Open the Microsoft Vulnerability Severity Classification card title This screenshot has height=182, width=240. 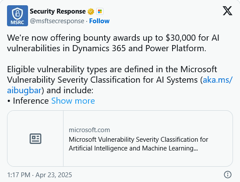pyautogui.click(x=138, y=140)
